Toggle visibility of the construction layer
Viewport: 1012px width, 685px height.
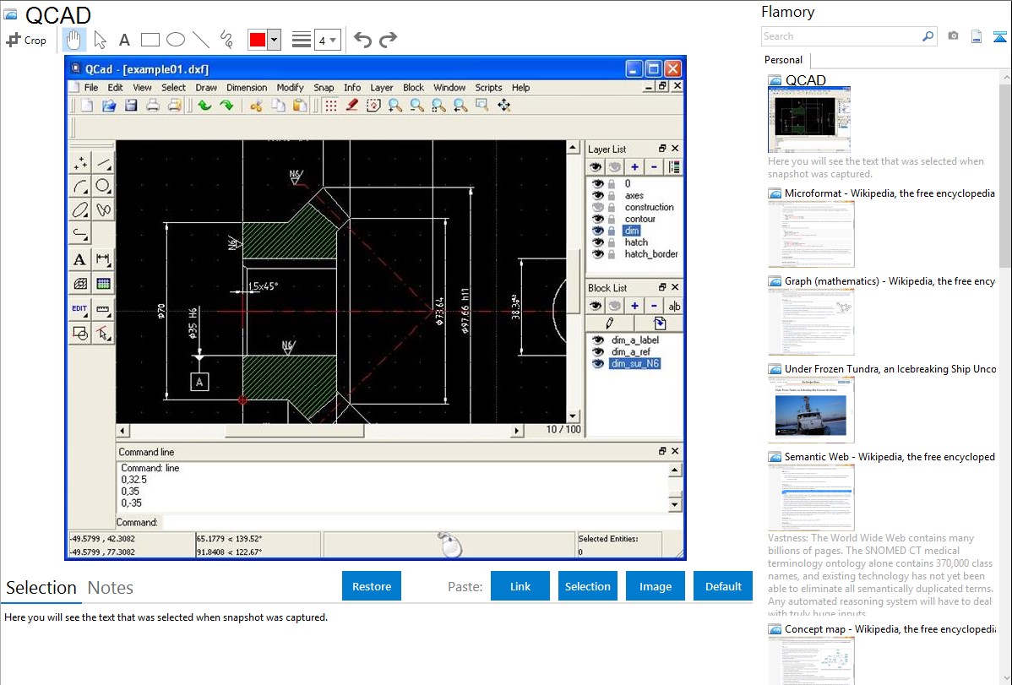(x=597, y=207)
